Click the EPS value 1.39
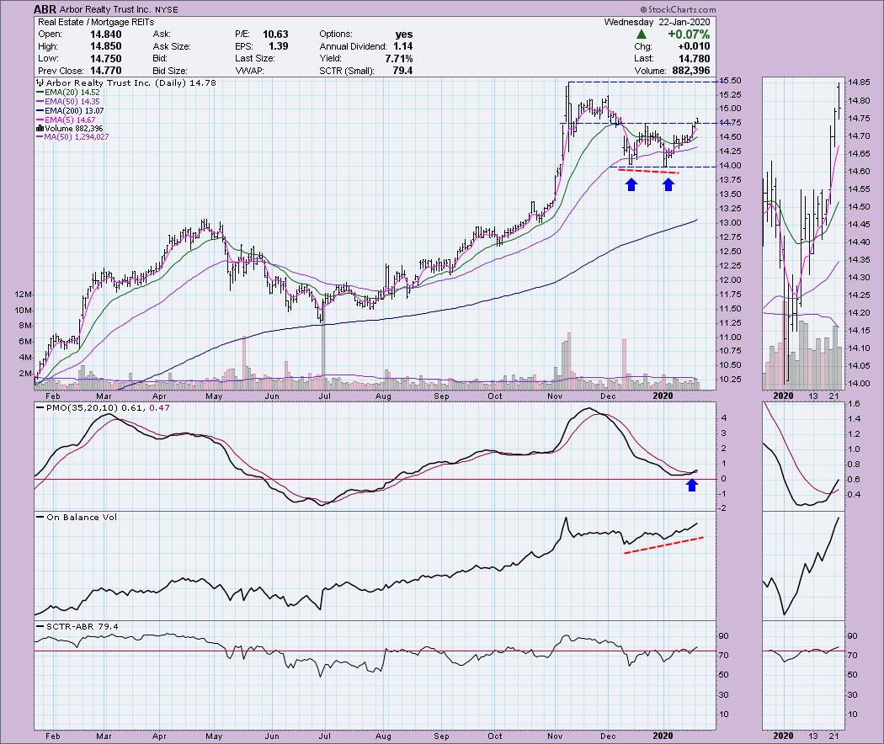Screen dimensions: 884x744 click(278, 47)
